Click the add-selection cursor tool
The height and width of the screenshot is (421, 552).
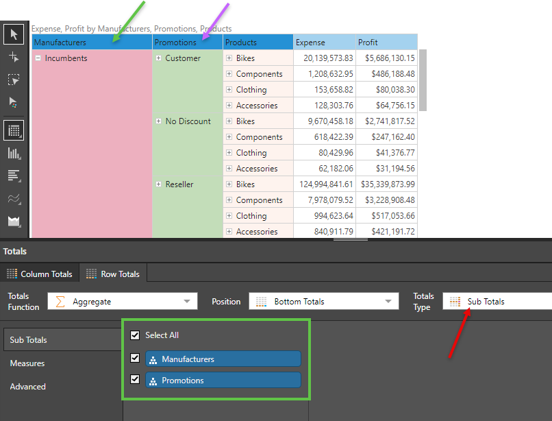coord(14,57)
